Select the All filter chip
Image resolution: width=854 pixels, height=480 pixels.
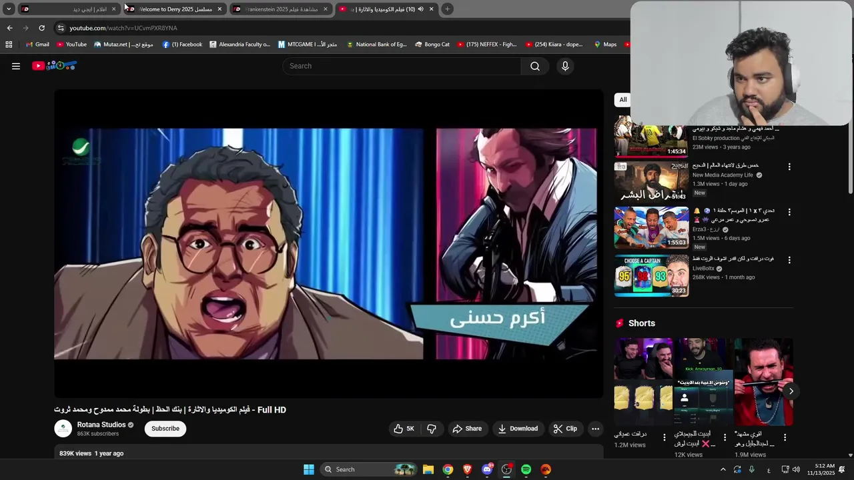click(623, 100)
